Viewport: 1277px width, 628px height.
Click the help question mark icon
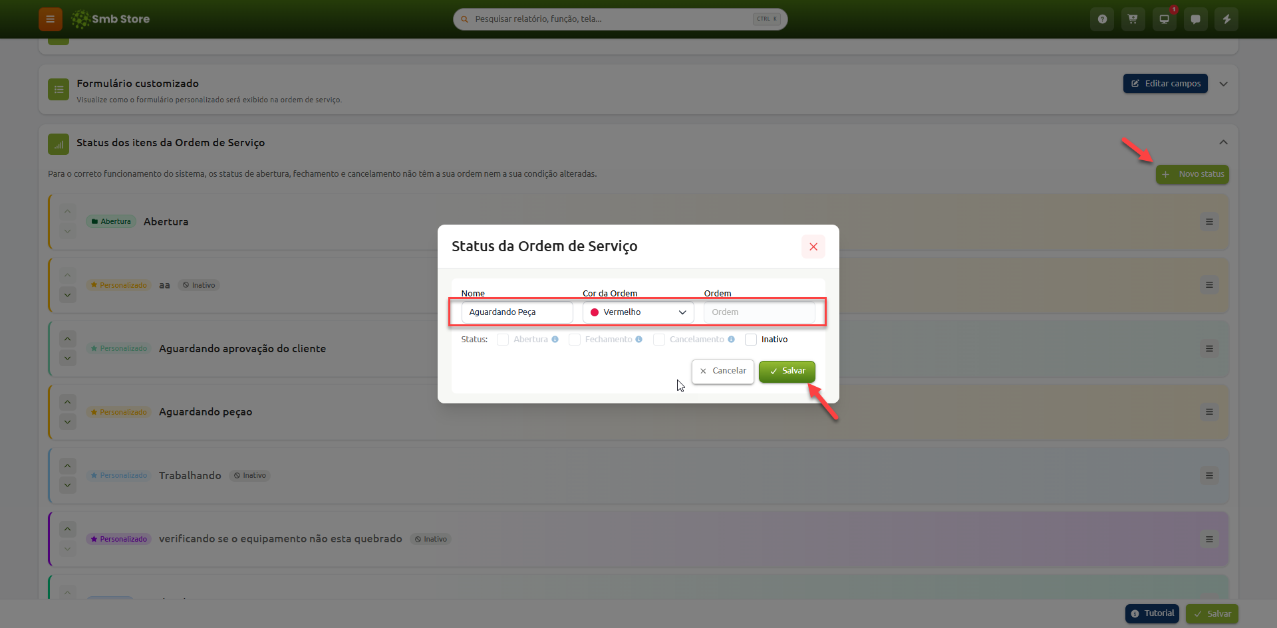(1102, 19)
